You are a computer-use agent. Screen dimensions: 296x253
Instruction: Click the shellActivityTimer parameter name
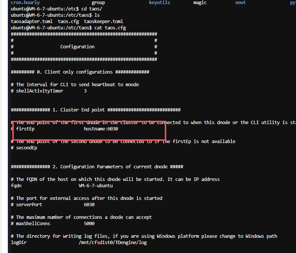[x=40, y=91]
